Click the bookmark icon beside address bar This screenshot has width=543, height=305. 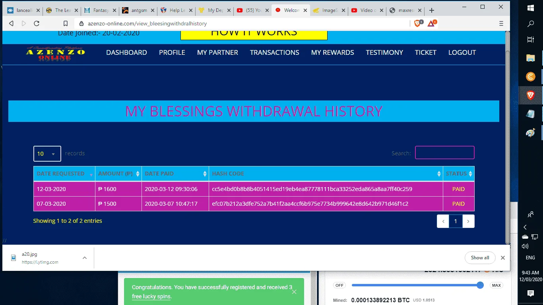pyautogui.click(x=66, y=23)
